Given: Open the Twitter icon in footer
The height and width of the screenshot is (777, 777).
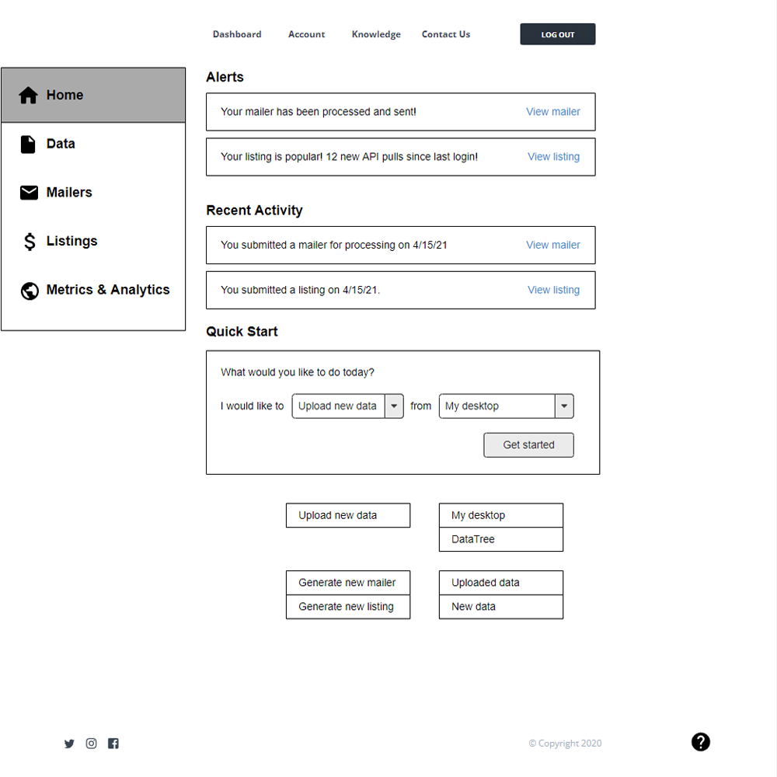Looking at the screenshot, I should [x=69, y=744].
